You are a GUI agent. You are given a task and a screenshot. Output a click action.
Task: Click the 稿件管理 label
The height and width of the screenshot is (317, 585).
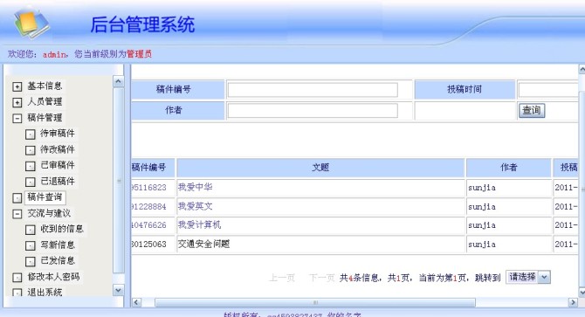(x=45, y=118)
